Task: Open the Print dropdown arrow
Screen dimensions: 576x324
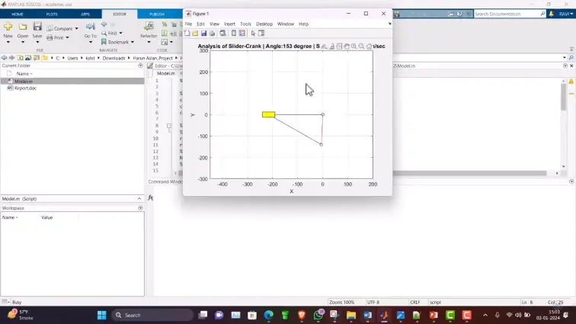Action: (x=67, y=37)
